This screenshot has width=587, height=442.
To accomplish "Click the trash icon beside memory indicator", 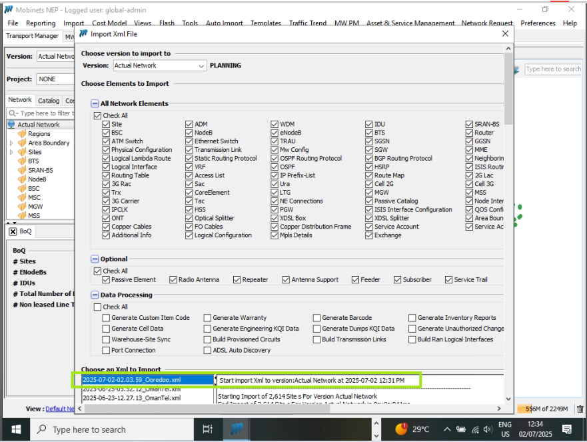I will pyautogui.click(x=580, y=409).
